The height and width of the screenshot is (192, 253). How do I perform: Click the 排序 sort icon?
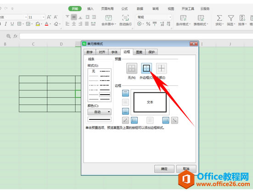[242, 18]
